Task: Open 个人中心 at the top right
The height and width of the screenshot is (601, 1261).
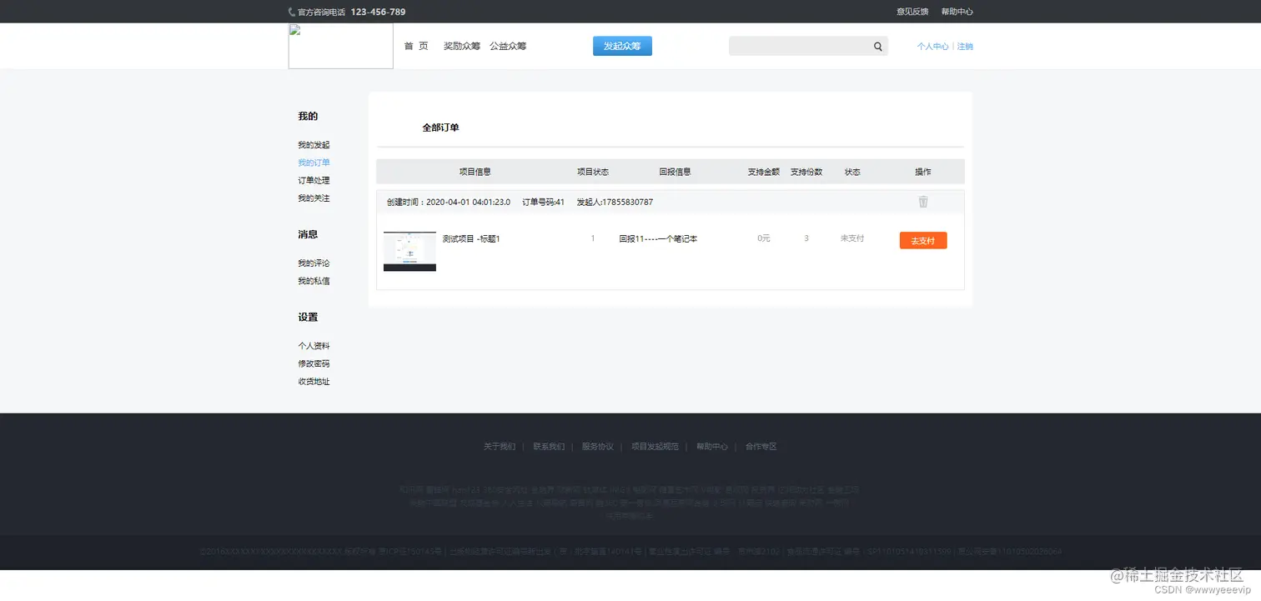Action: coord(932,46)
